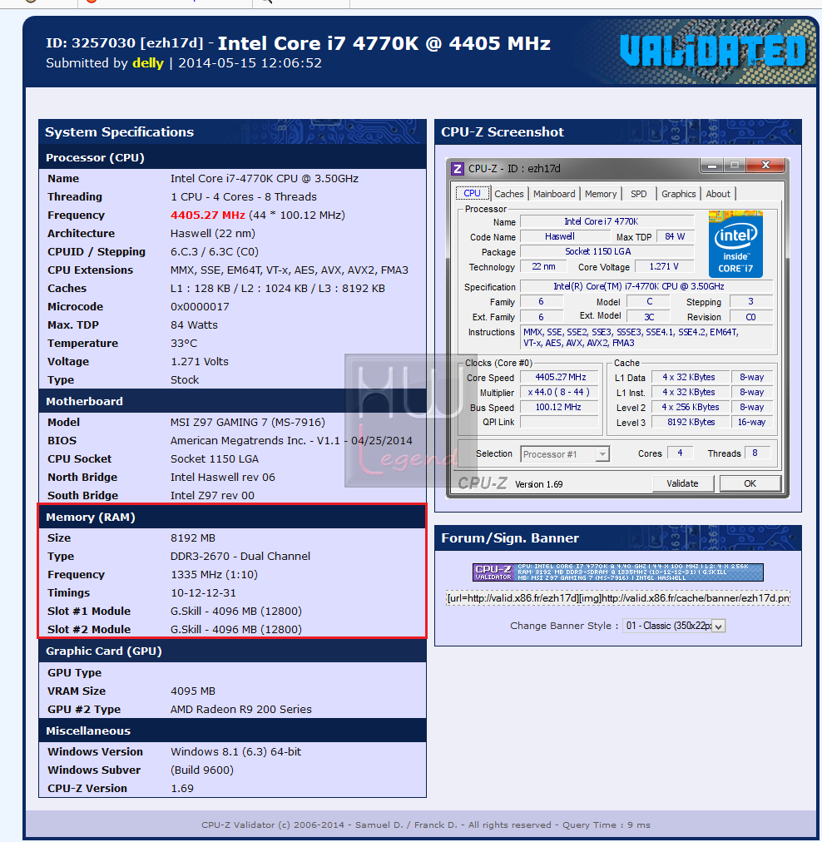Click the "Haswell (22 nm)" architecture value
This screenshot has width=822, height=842.
pyautogui.click(x=213, y=233)
